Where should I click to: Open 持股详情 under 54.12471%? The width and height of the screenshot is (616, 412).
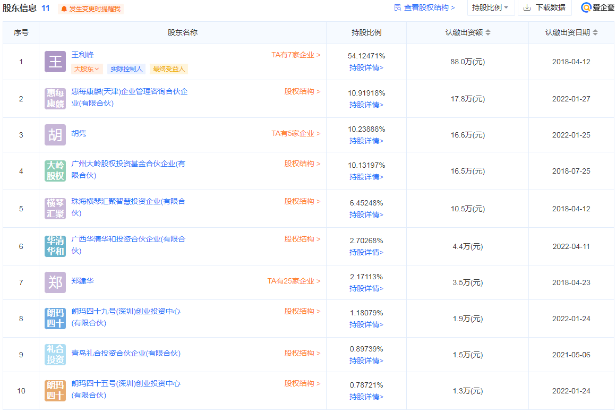coord(366,67)
